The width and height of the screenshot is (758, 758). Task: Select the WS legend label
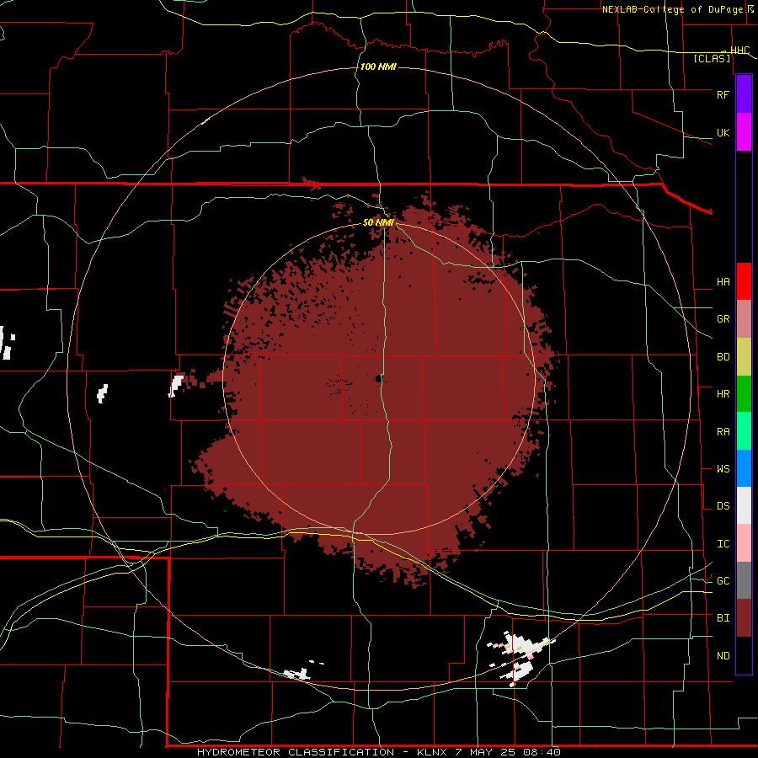(723, 469)
